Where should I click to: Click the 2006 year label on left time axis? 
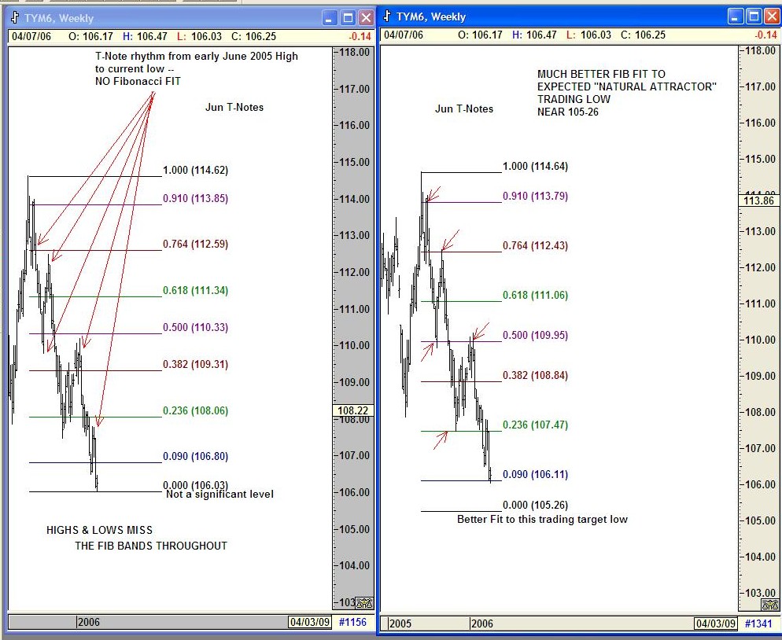tap(88, 622)
